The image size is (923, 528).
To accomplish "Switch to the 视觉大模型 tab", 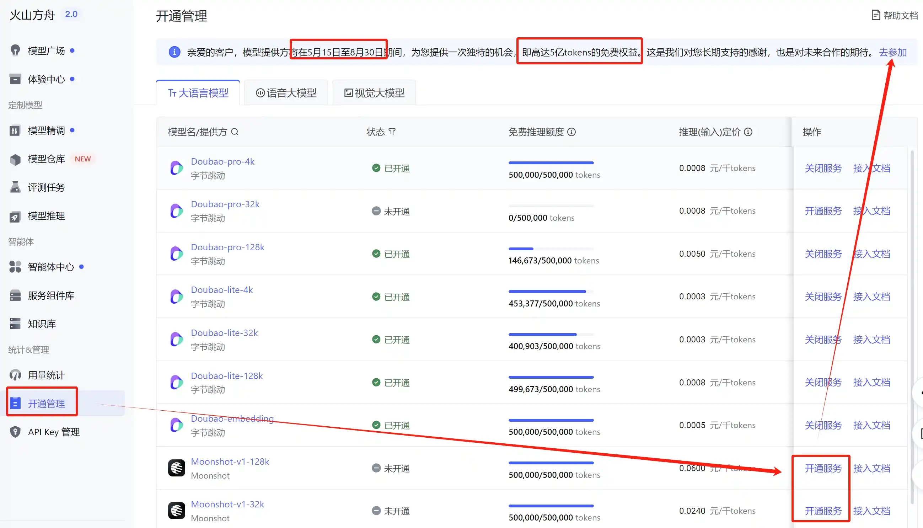I will point(374,93).
